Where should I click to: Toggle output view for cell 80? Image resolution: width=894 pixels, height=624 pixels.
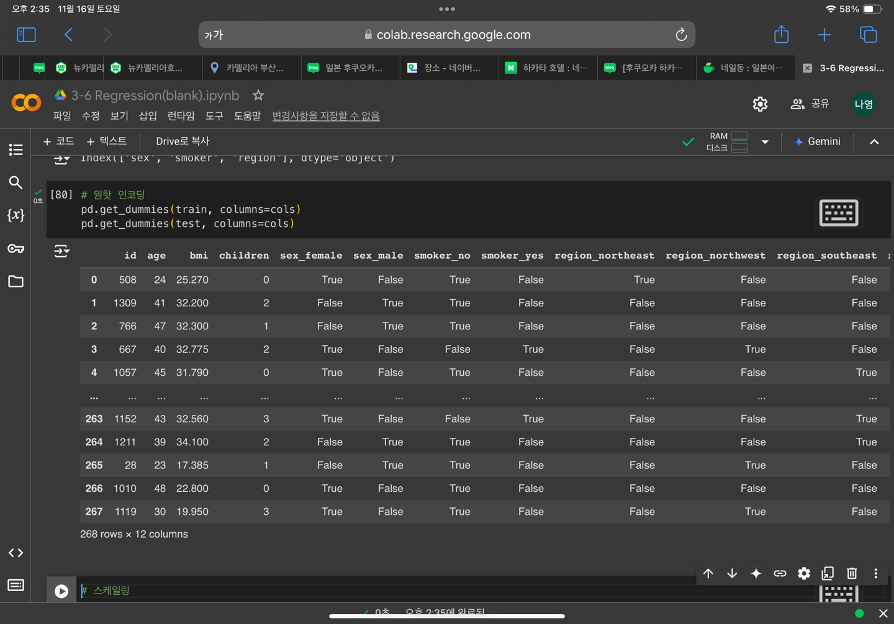(61, 251)
